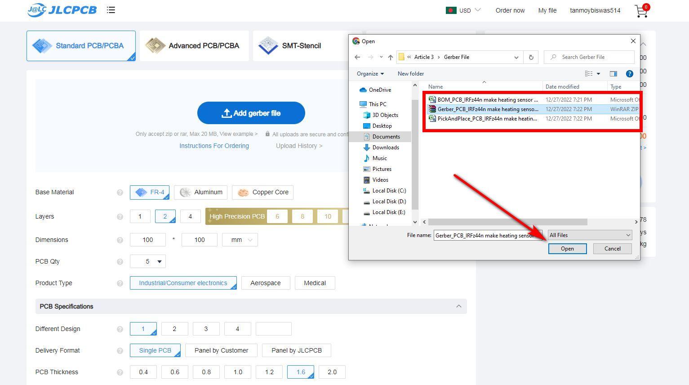Create a New folder in the dialog

411,74
